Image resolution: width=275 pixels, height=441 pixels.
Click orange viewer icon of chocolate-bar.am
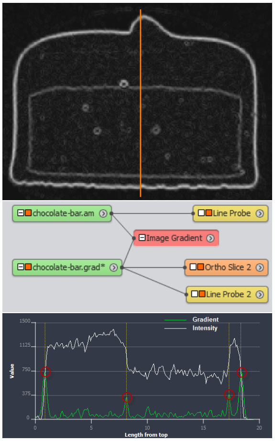28,213
